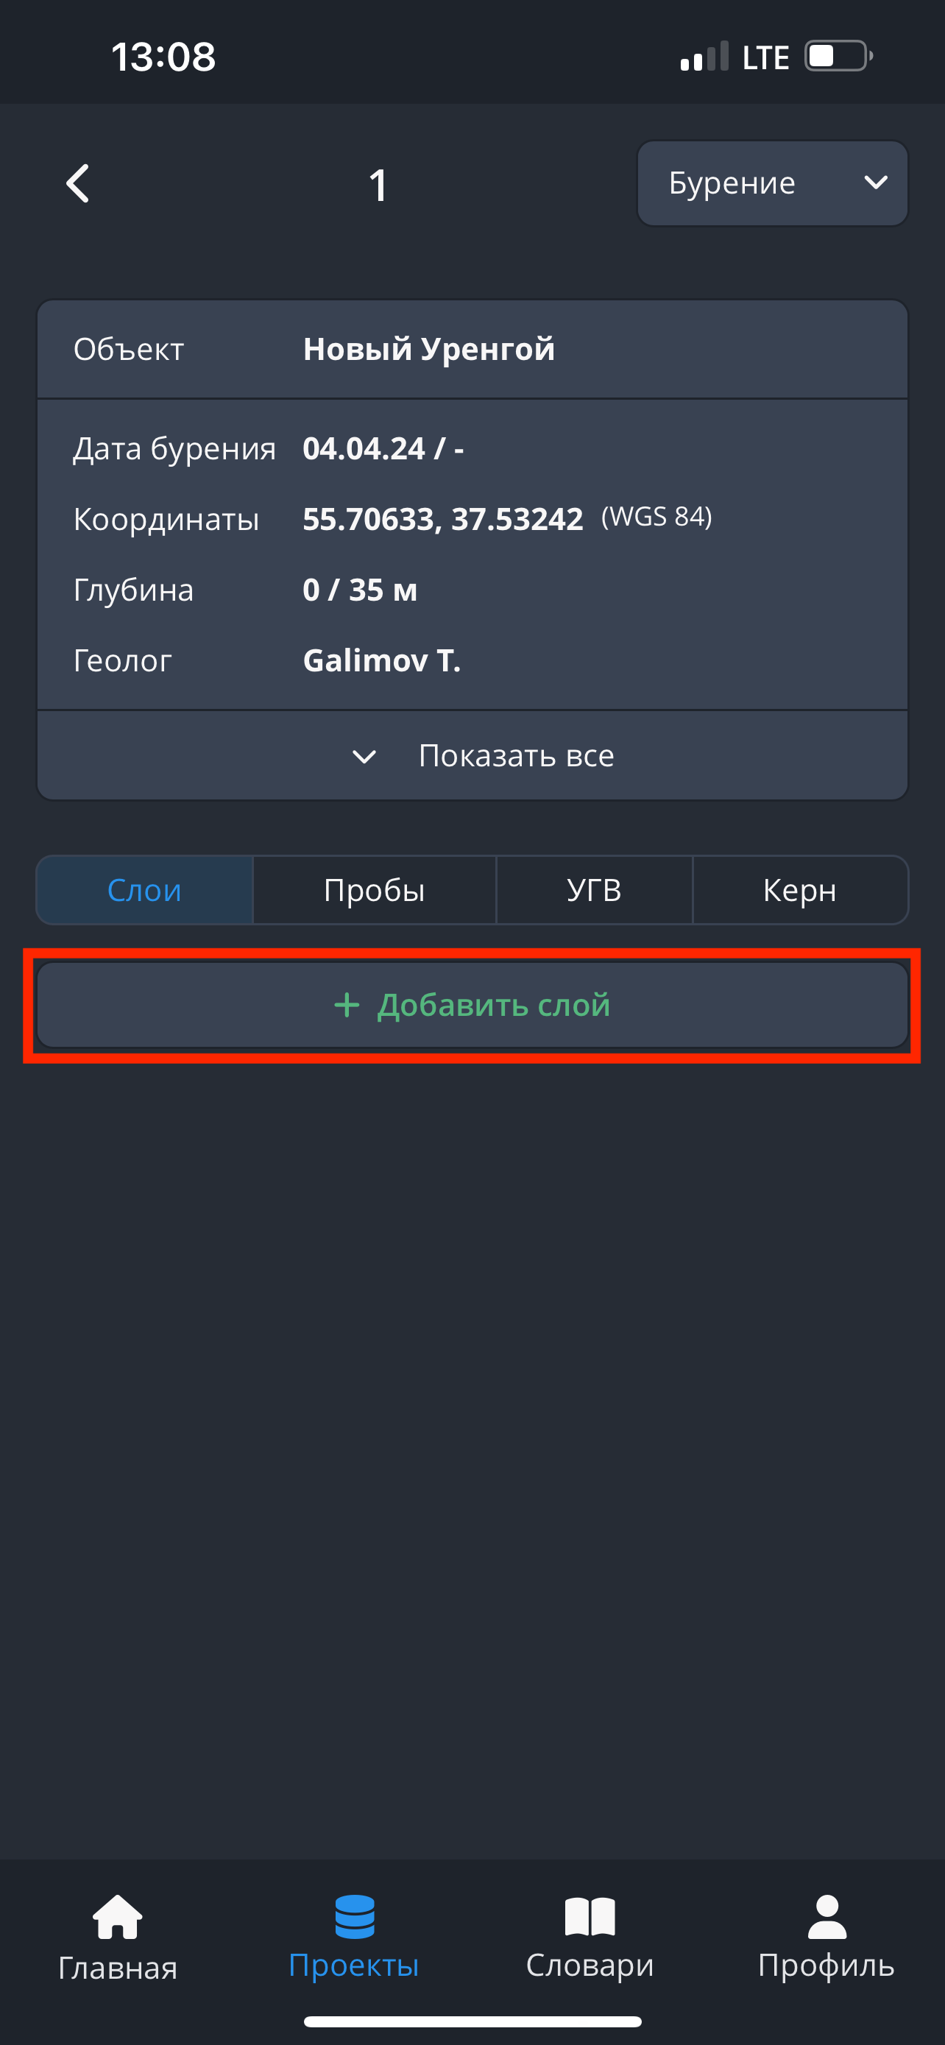Tap the battery status icon

[838, 57]
